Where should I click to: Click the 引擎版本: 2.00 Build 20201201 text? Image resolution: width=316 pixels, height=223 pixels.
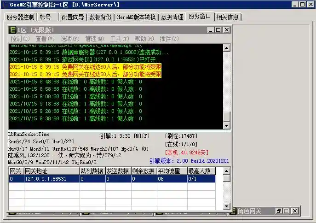point(189,161)
